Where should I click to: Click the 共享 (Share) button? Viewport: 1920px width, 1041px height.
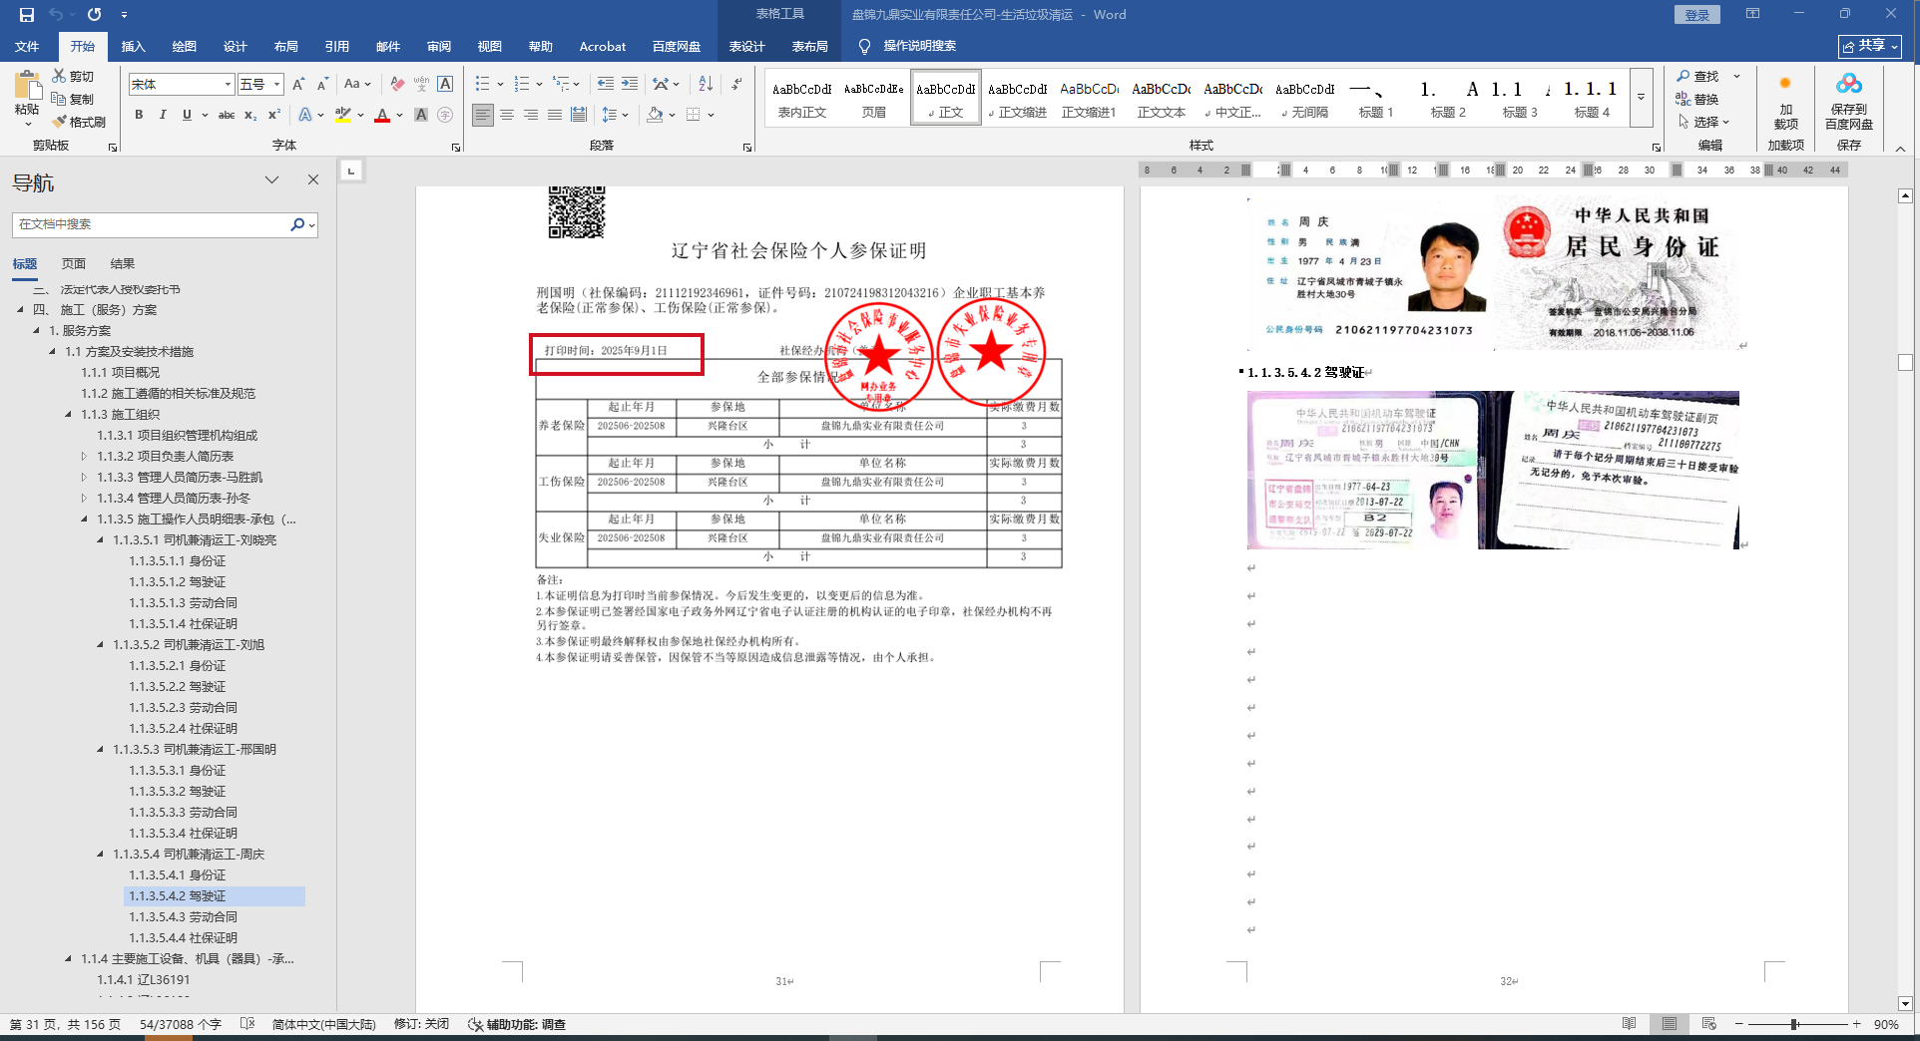(1869, 46)
